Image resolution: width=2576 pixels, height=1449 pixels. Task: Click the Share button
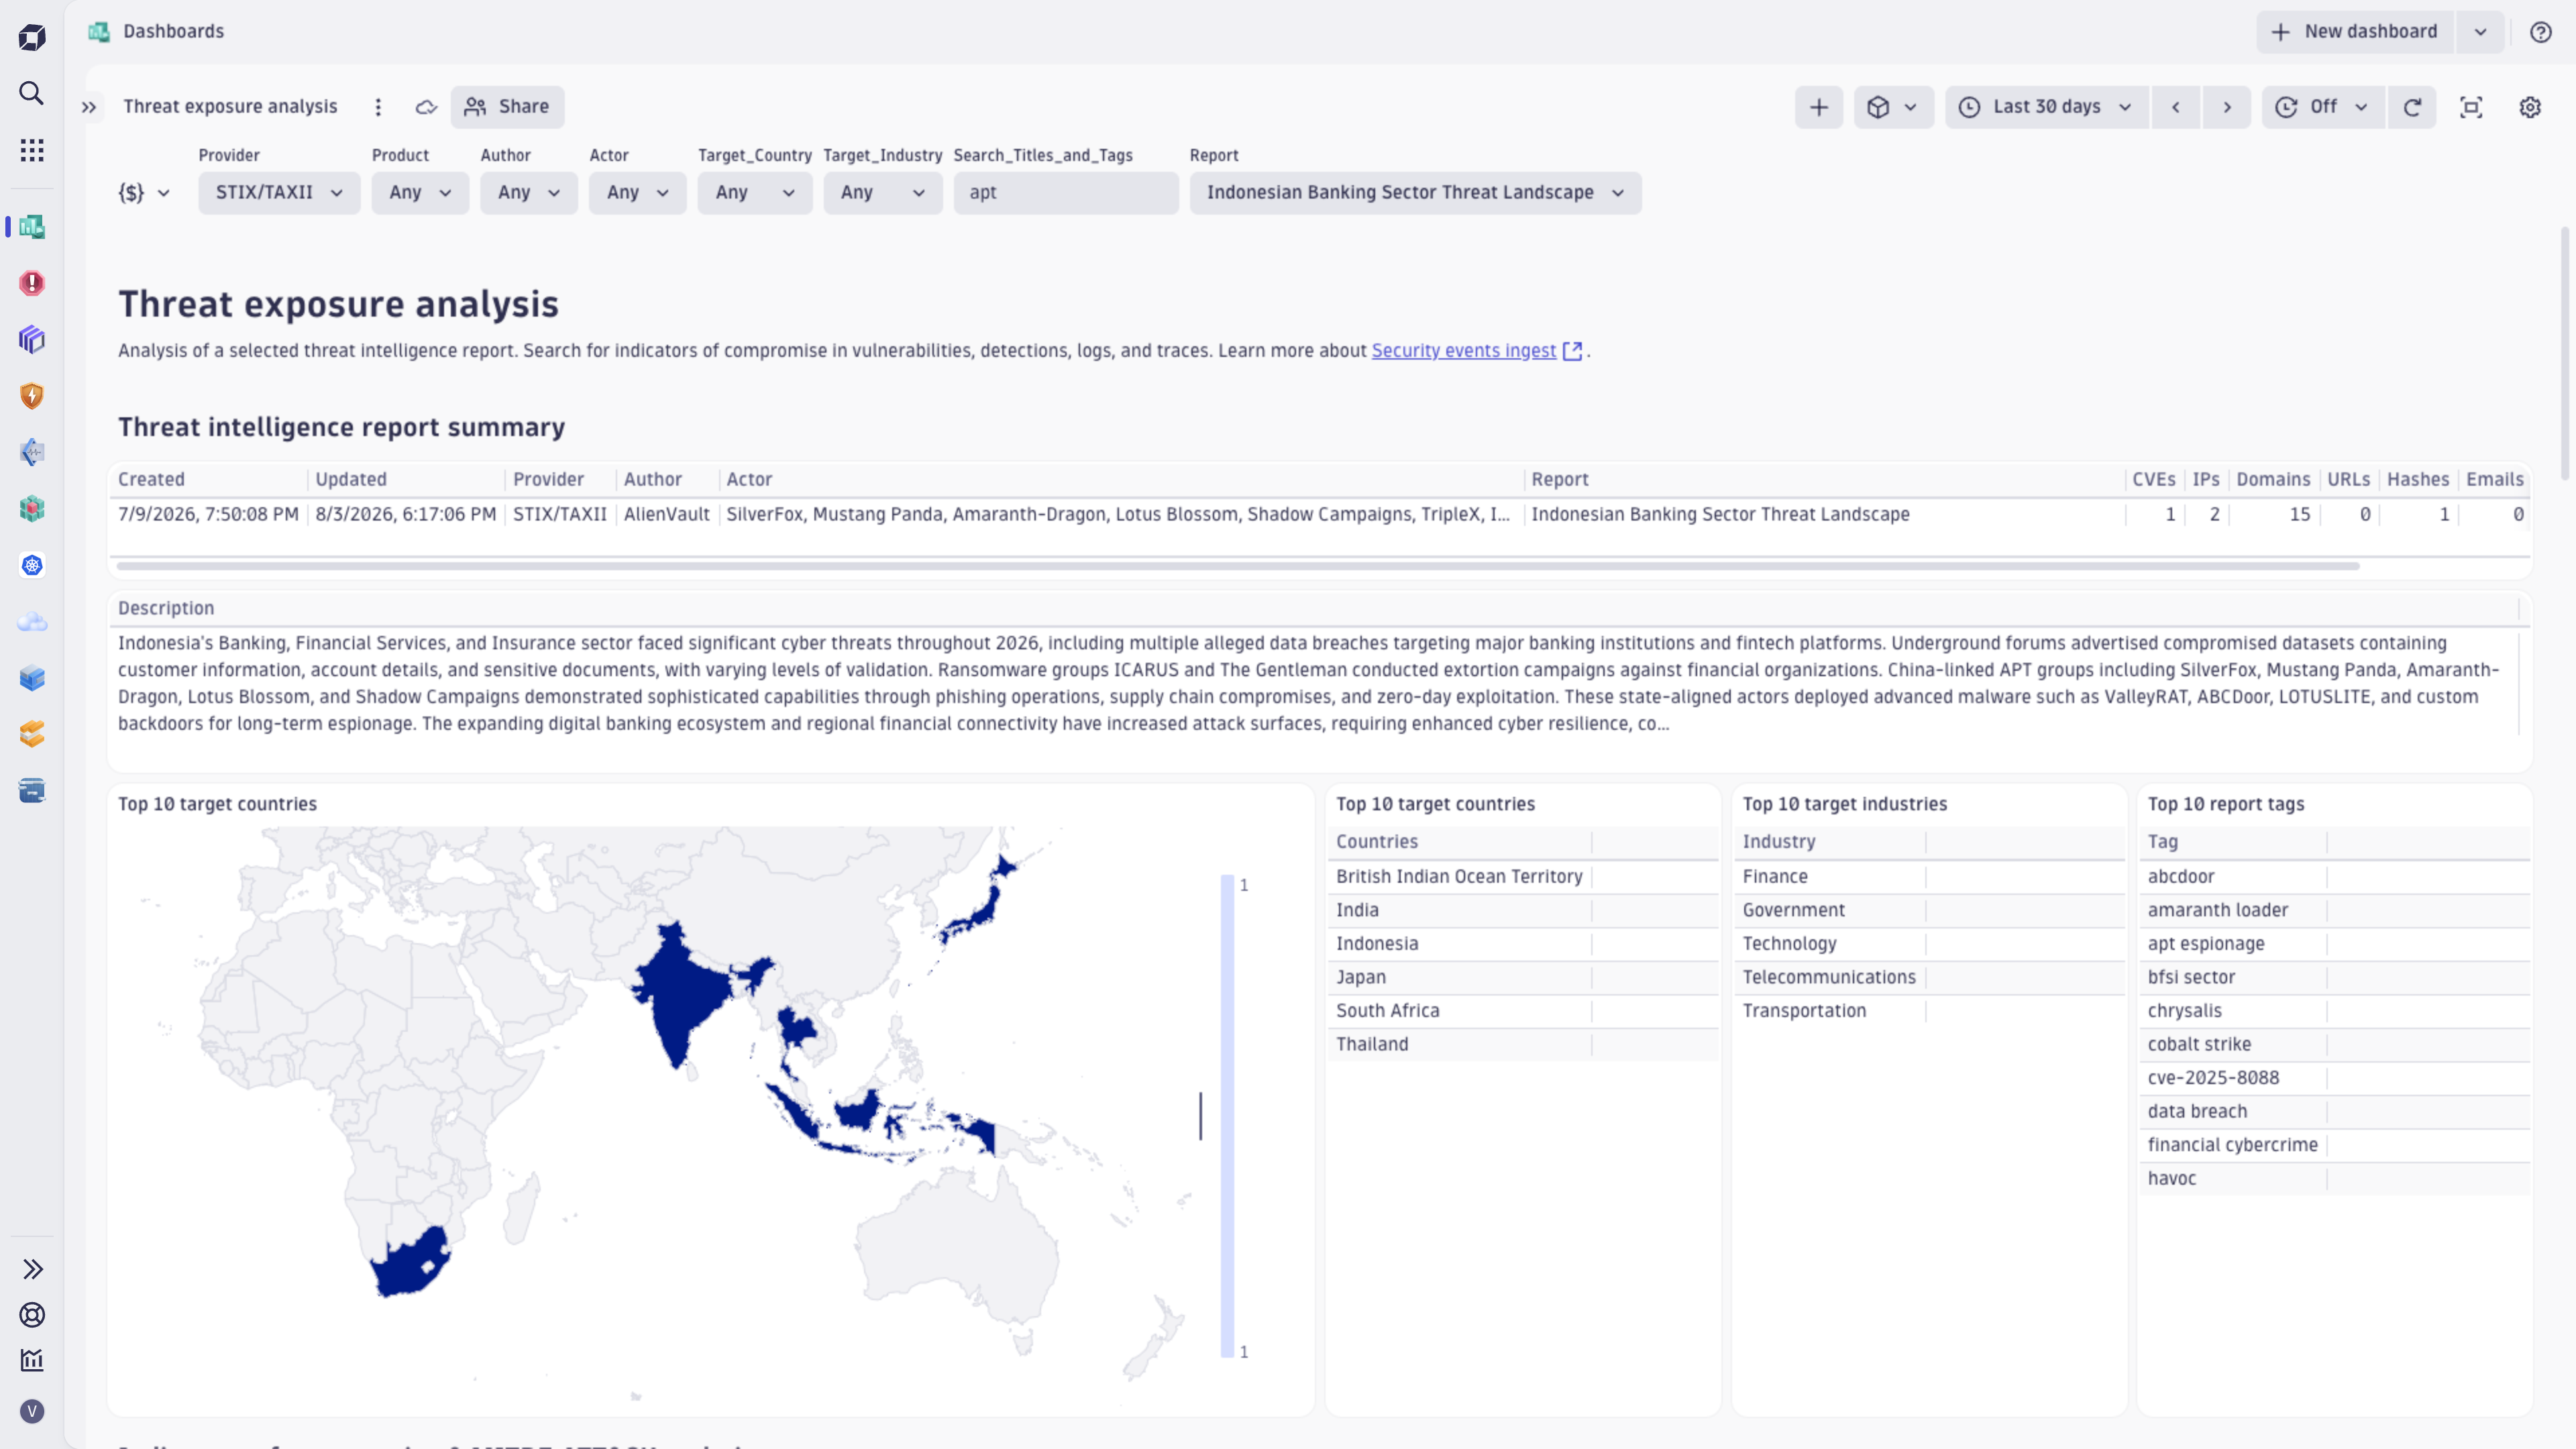[507, 107]
